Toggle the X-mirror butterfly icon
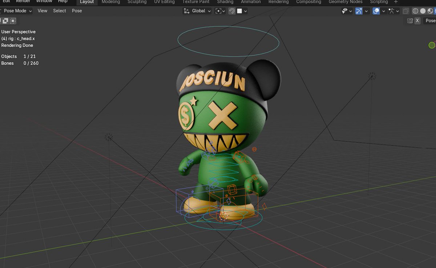The image size is (436, 268). 410,21
